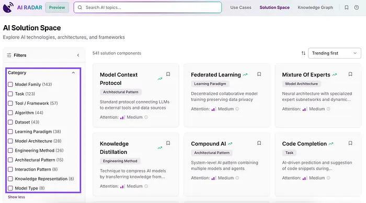
Task: Enable the Tool / Framework filter
Action: (10, 103)
